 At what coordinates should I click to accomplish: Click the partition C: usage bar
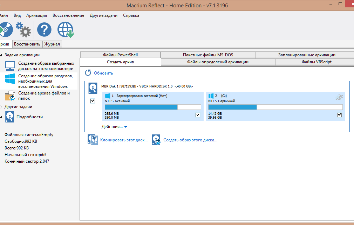(x=275, y=107)
